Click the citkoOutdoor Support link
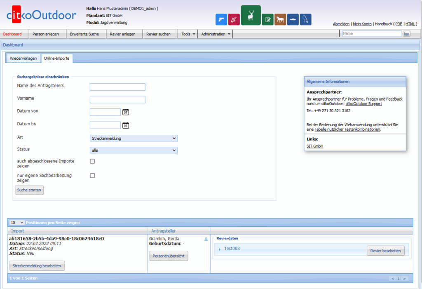Viewport: 422px width, 289px height. pyautogui.click(x=363, y=104)
